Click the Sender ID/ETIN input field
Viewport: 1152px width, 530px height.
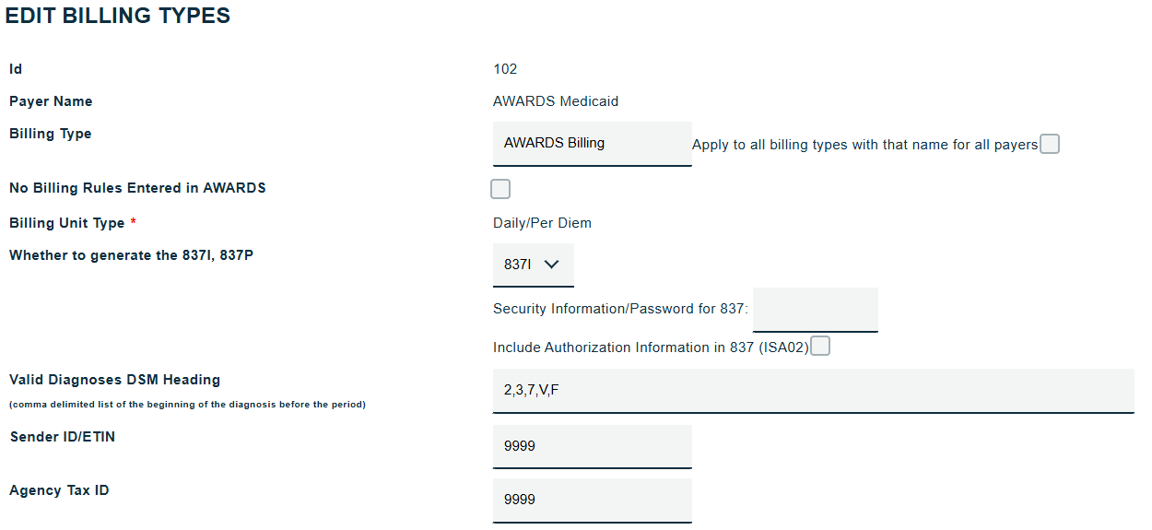(x=593, y=446)
